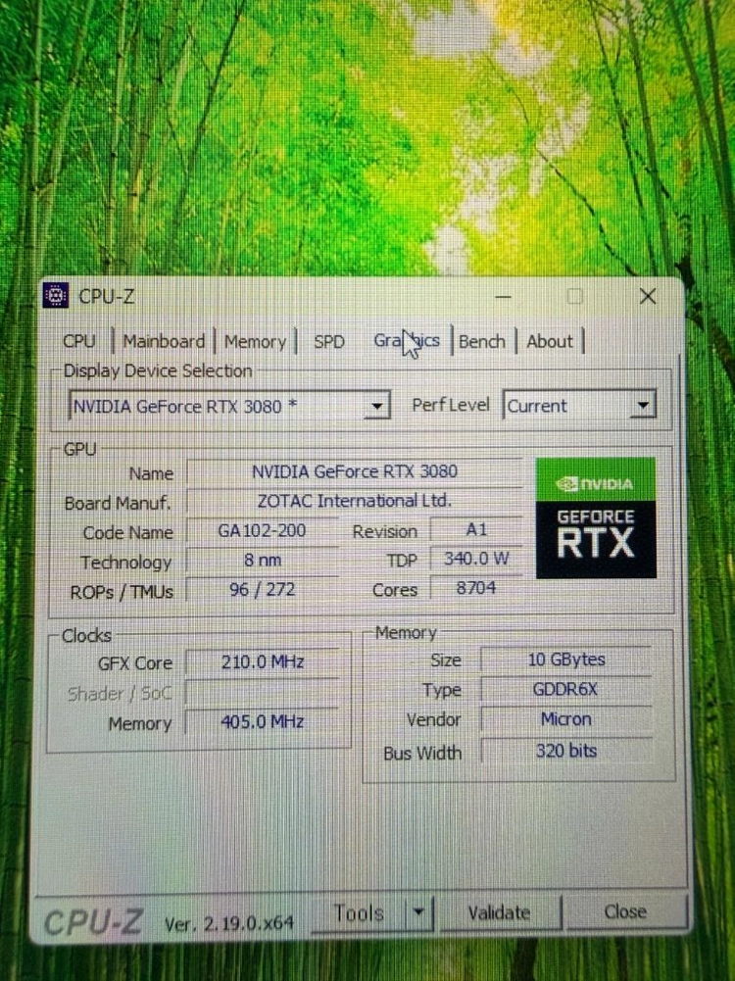
Task: Click the Micron vendor value
Action: pos(566,719)
